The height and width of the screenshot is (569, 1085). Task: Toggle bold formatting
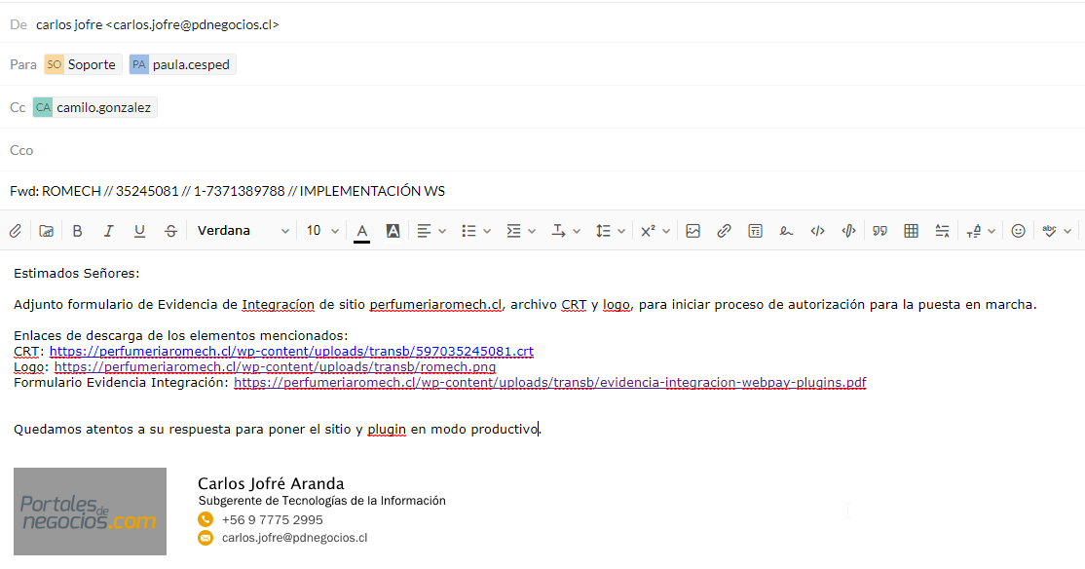[77, 231]
